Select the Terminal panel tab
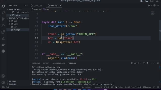 tap(72, 63)
